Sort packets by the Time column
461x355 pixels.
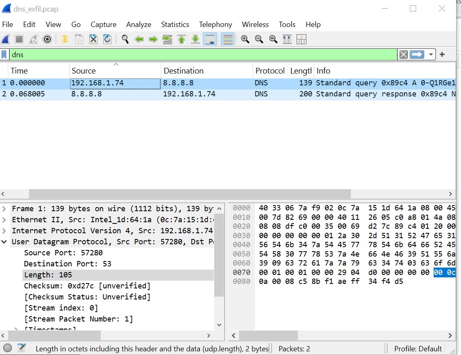[x=38, y=71]
